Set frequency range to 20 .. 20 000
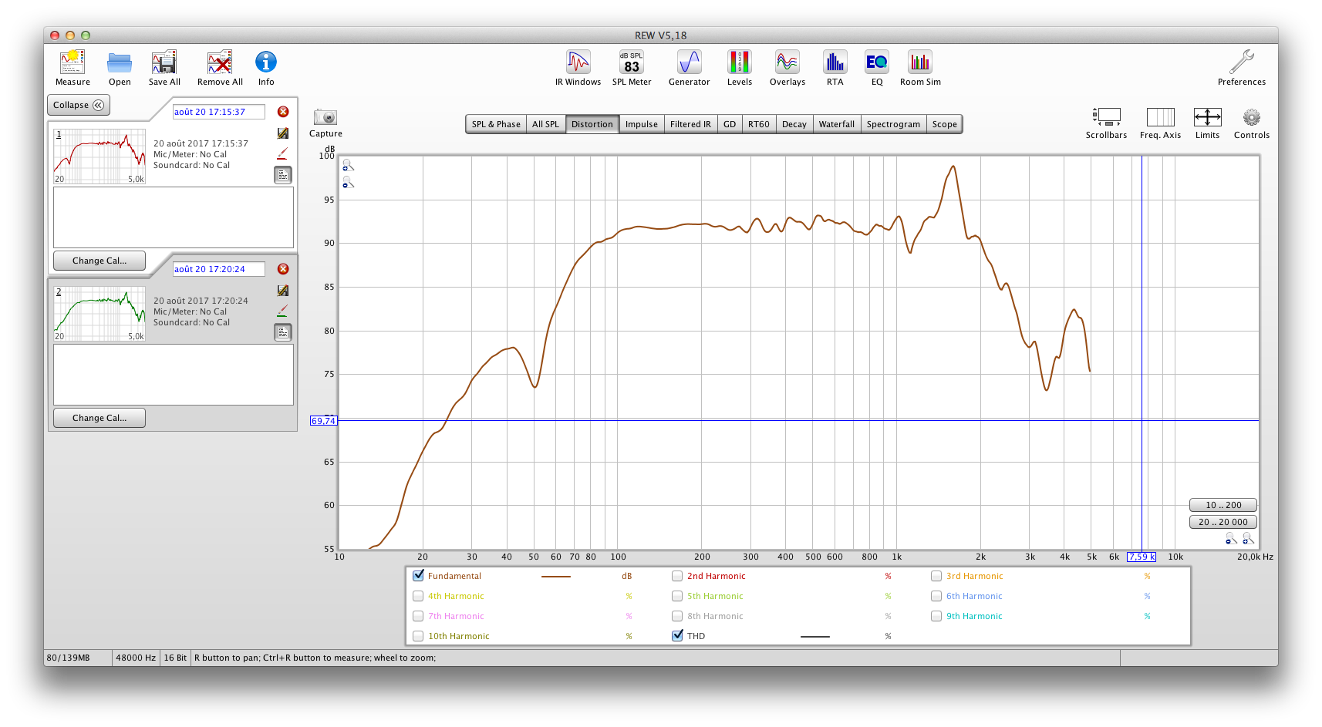 tap(1223, 522)
